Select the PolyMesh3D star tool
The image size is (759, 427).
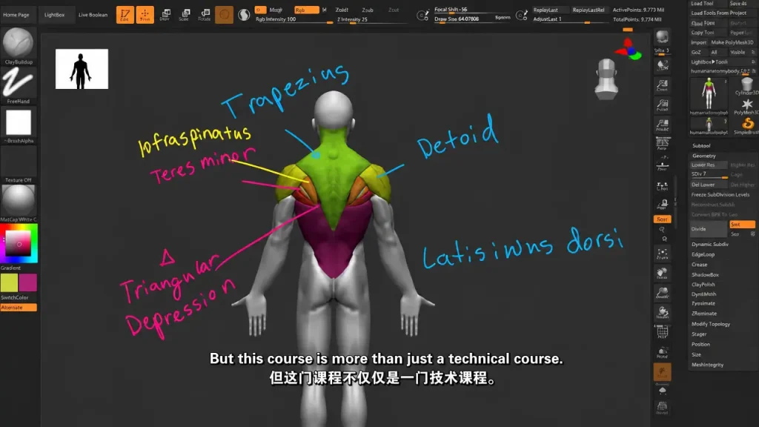coord(747,106)
